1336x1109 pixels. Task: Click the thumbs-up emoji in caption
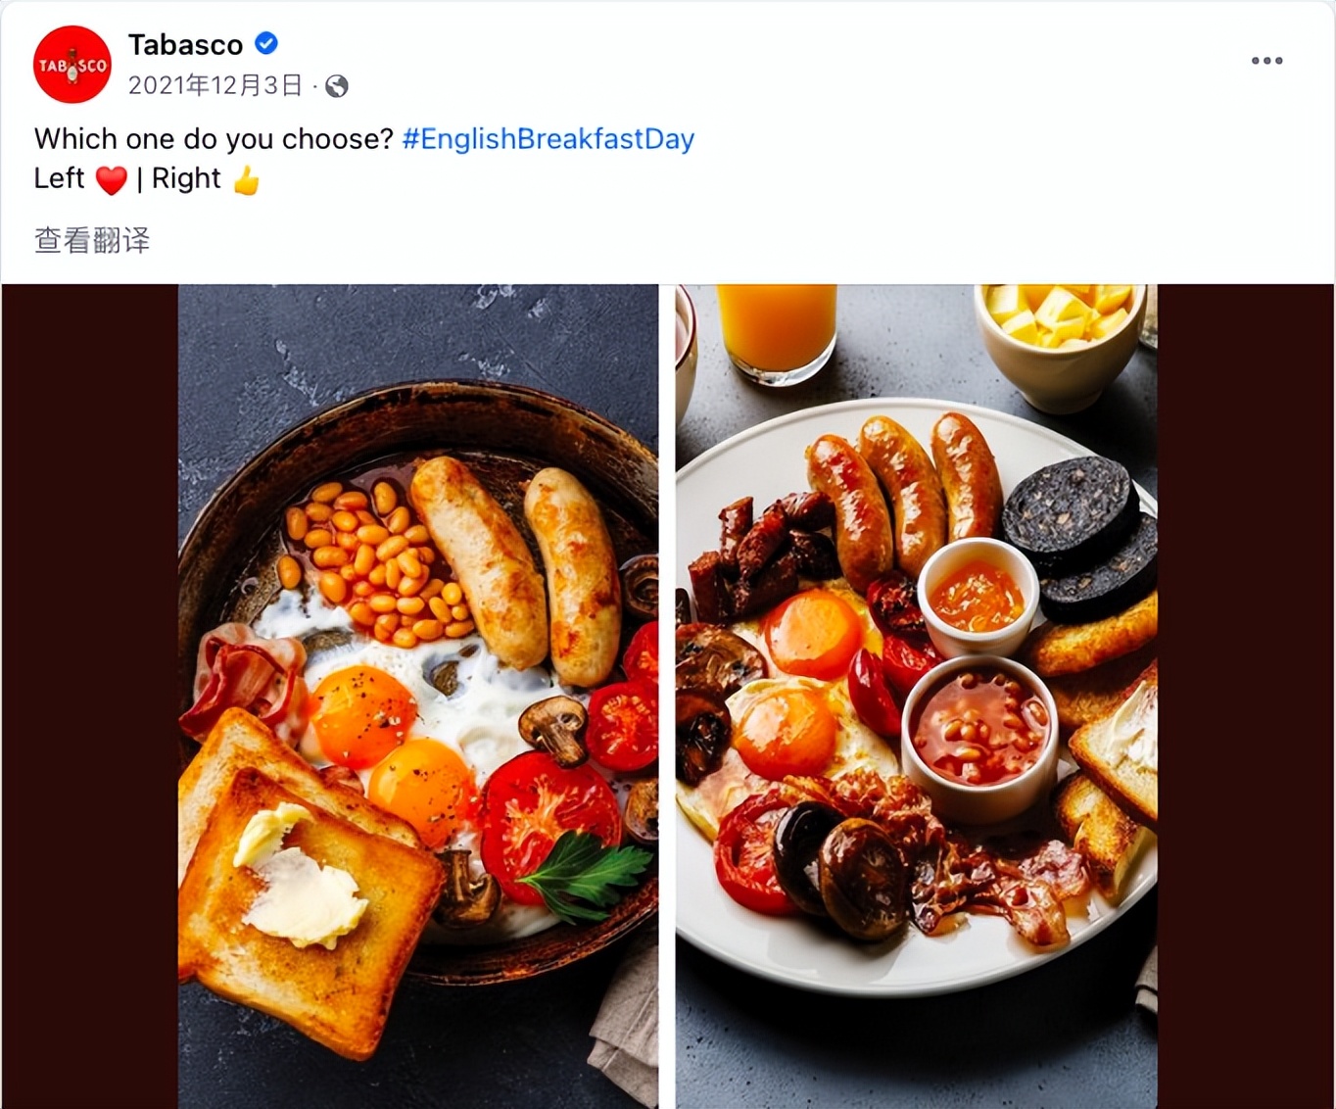click(247, 180)
